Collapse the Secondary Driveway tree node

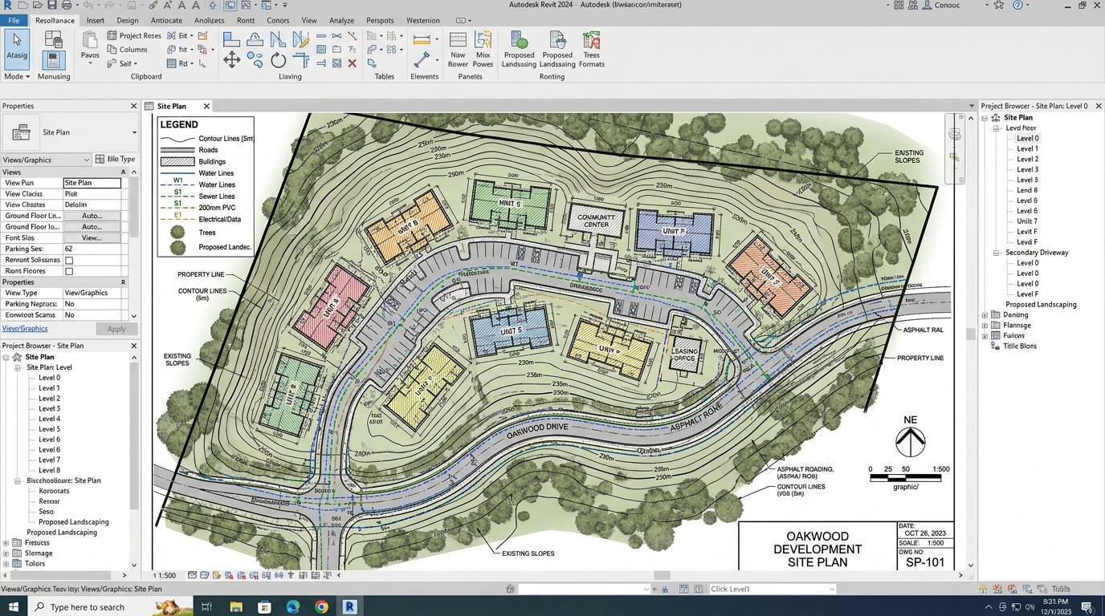(997, 253)
